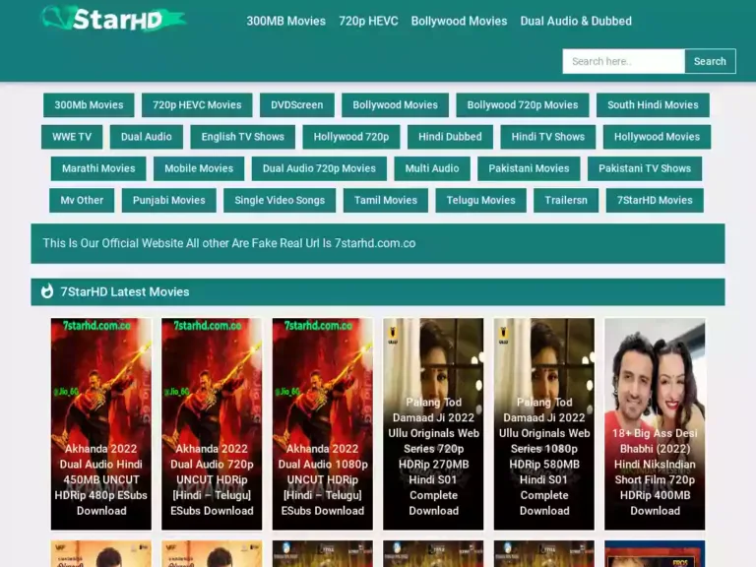
Task: Open the Pakistani Movies category
Action: tap(529, 168)
